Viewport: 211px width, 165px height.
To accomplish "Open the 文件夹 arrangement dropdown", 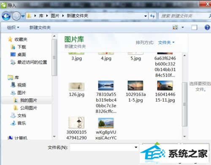I will (166, 42).
